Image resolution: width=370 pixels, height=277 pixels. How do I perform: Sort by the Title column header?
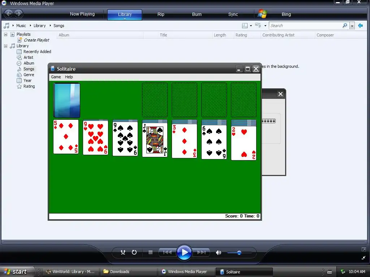coord(185,35)
